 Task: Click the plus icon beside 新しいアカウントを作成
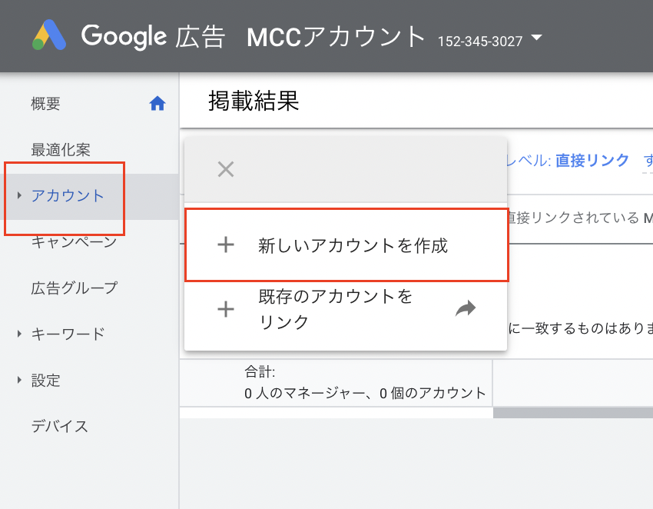click(x=225, y=245)
